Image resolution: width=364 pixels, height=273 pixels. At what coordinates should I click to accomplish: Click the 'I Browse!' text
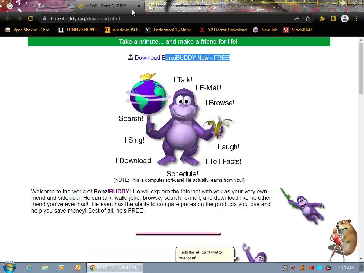(220, 103)
